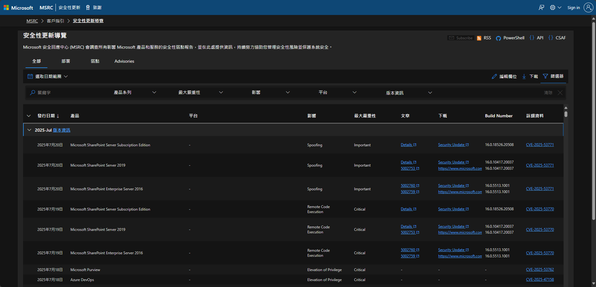The image size is (596, 287).
Task: Open CSAF via its braces icon
Action: (x=551, y=38)
